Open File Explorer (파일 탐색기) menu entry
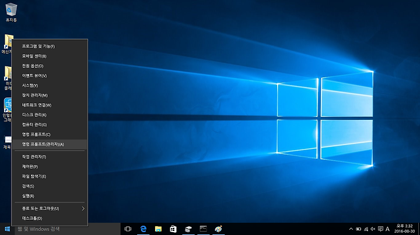The image size is (420, 235). point(50,176)
